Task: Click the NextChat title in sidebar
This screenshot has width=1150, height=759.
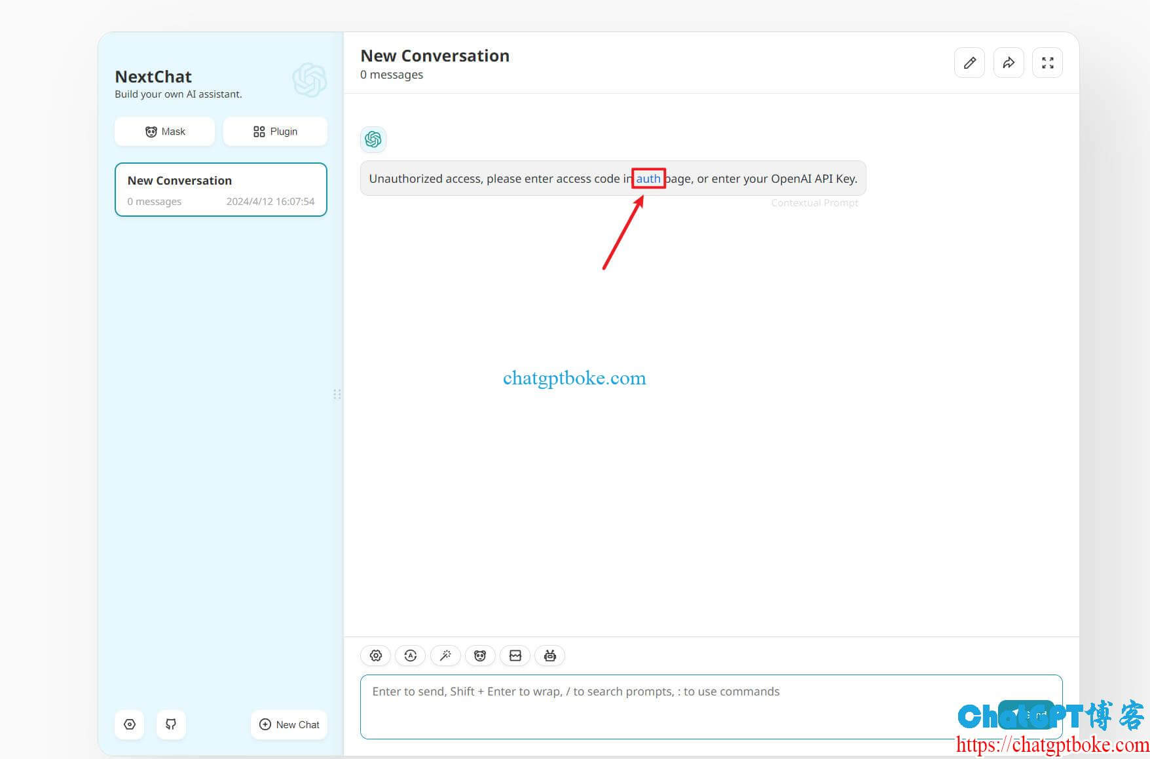Action: point(153,77)
